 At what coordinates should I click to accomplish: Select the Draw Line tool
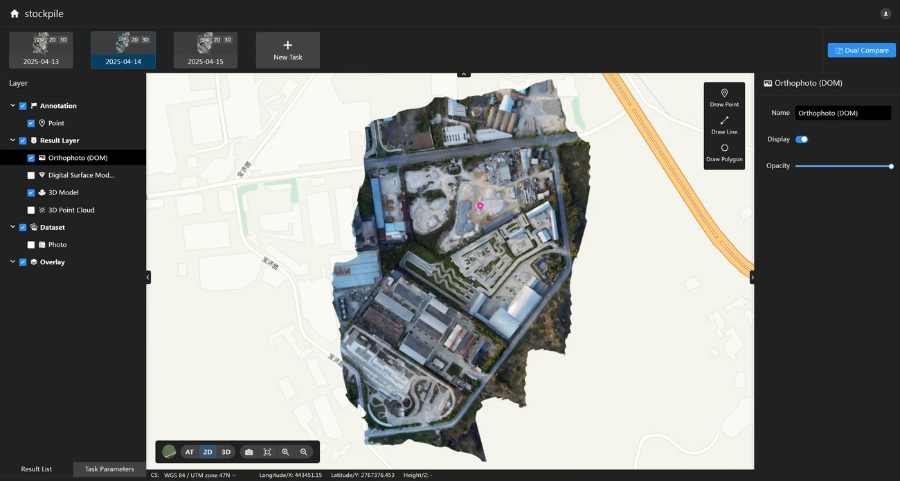(724, 125)
